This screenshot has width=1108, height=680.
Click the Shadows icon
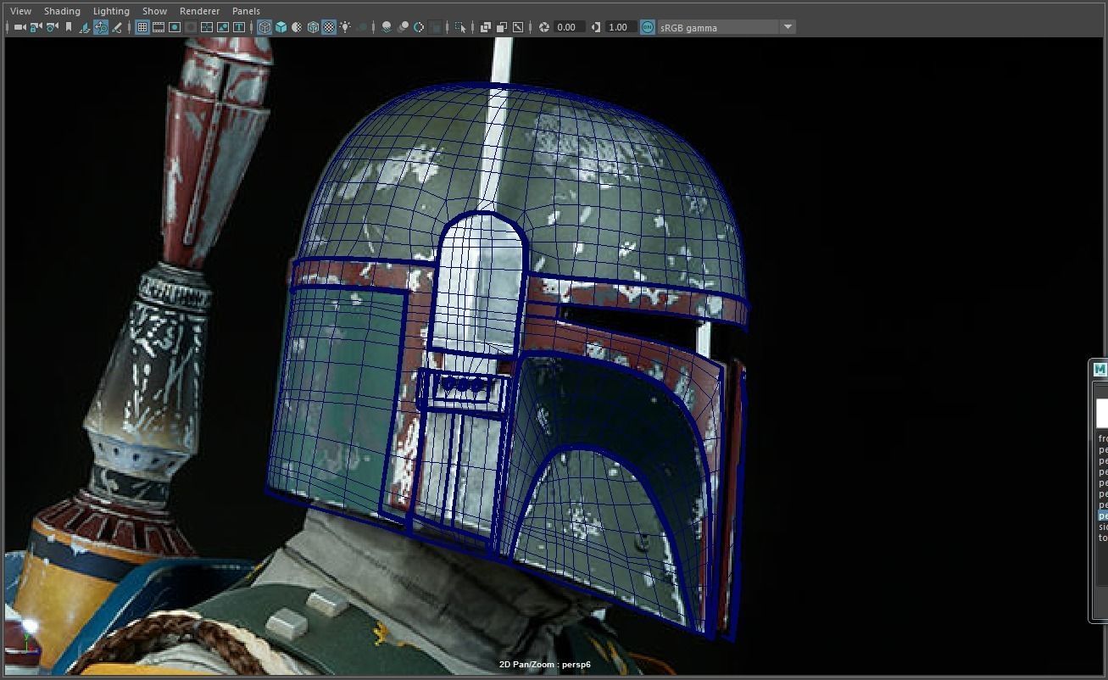pyautogui.click(x=361, y=27)
